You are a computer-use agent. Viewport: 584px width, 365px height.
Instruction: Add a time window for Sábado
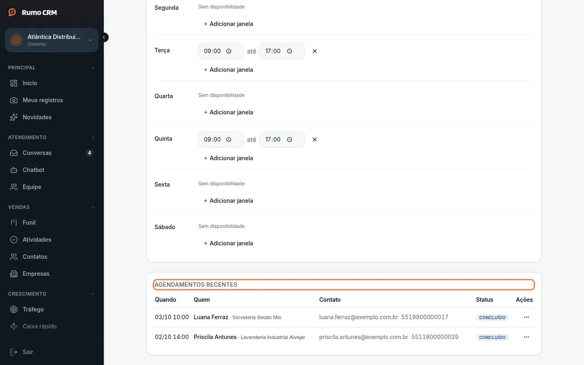228,243
